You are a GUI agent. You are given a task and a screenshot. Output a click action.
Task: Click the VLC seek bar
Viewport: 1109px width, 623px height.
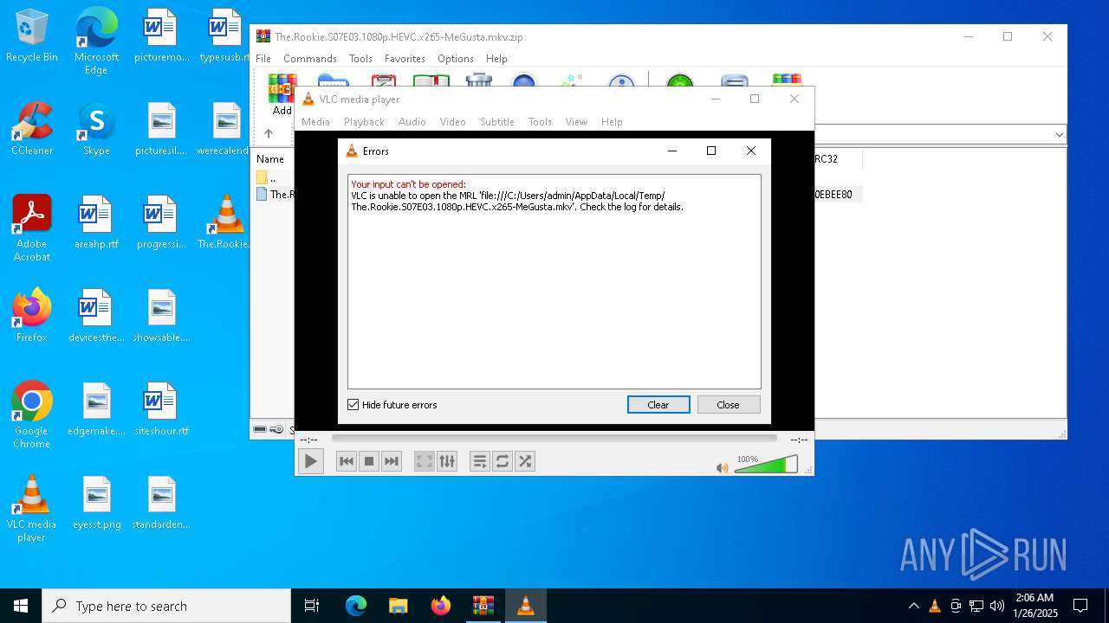tap(554, 439)
